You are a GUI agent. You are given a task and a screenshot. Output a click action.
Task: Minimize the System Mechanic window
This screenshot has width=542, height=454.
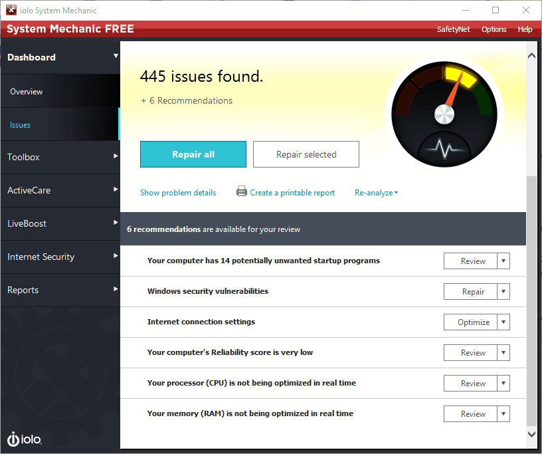(466, 10)
